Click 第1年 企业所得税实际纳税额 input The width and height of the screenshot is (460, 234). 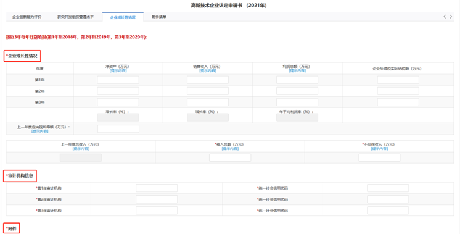click(x=398, y=80)
